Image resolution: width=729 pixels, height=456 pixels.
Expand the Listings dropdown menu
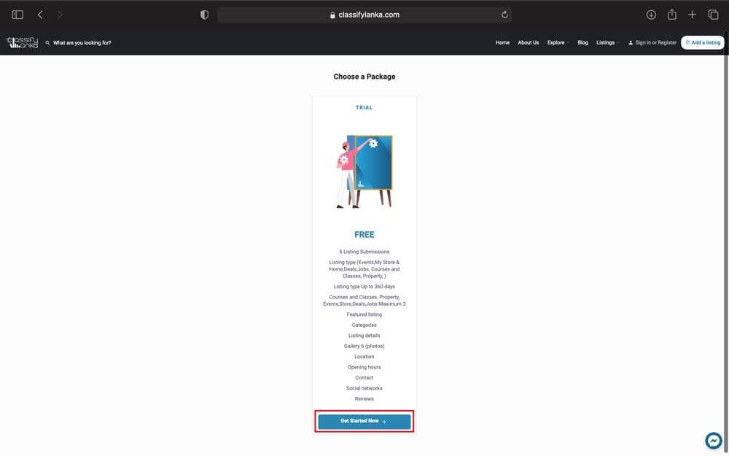click(x=607, y=43)
